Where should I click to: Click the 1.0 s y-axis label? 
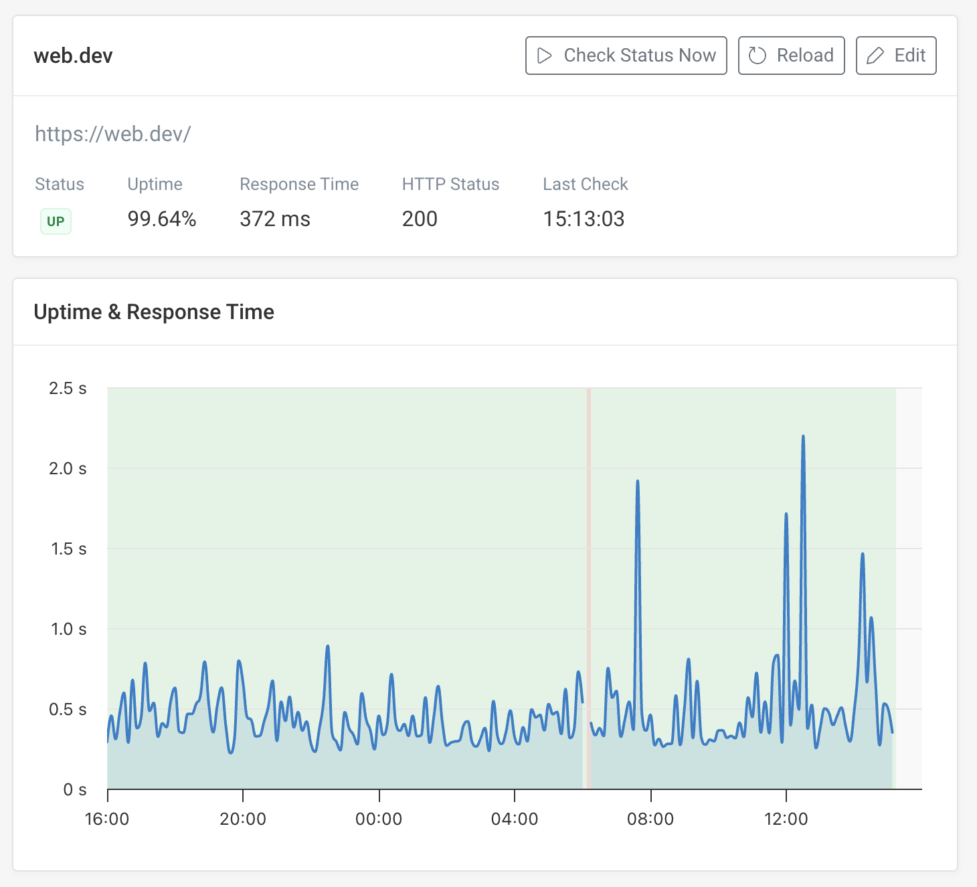(x=69, y=629)
